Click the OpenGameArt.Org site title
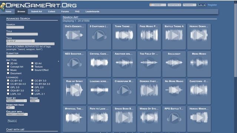237x133 pixels. pos(41,6)
